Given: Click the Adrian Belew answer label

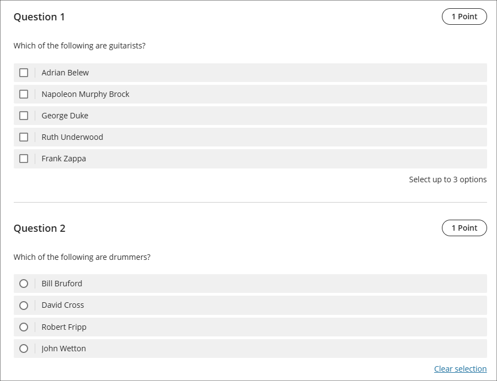Looking at the screenshot, I should coord(65,73).
